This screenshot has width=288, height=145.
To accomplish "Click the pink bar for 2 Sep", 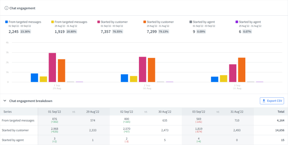I will pos(142,70).
